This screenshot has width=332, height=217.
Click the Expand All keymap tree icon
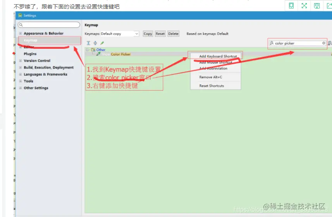point(88,43)
